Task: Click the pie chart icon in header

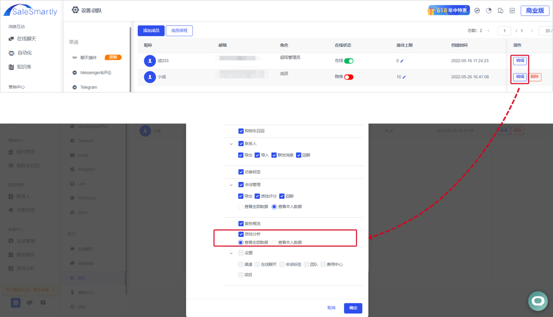Action: [489, 11]
